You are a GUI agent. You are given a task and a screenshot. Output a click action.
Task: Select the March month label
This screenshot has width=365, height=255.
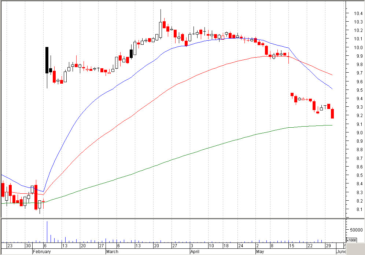click(112, 252)
